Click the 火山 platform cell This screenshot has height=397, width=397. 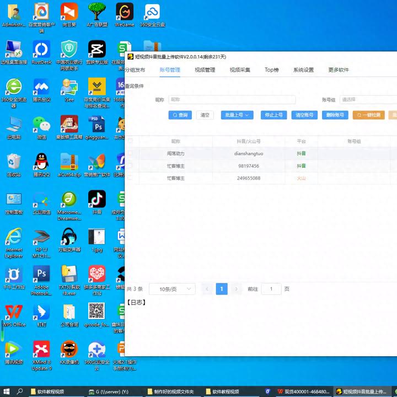(x=301, y=178)
